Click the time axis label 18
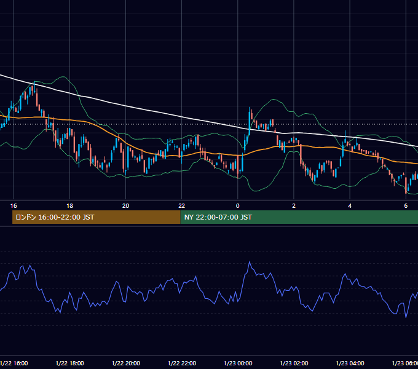Image resolution: width=418 pixels, height=369 pixels. coord(69,206)
